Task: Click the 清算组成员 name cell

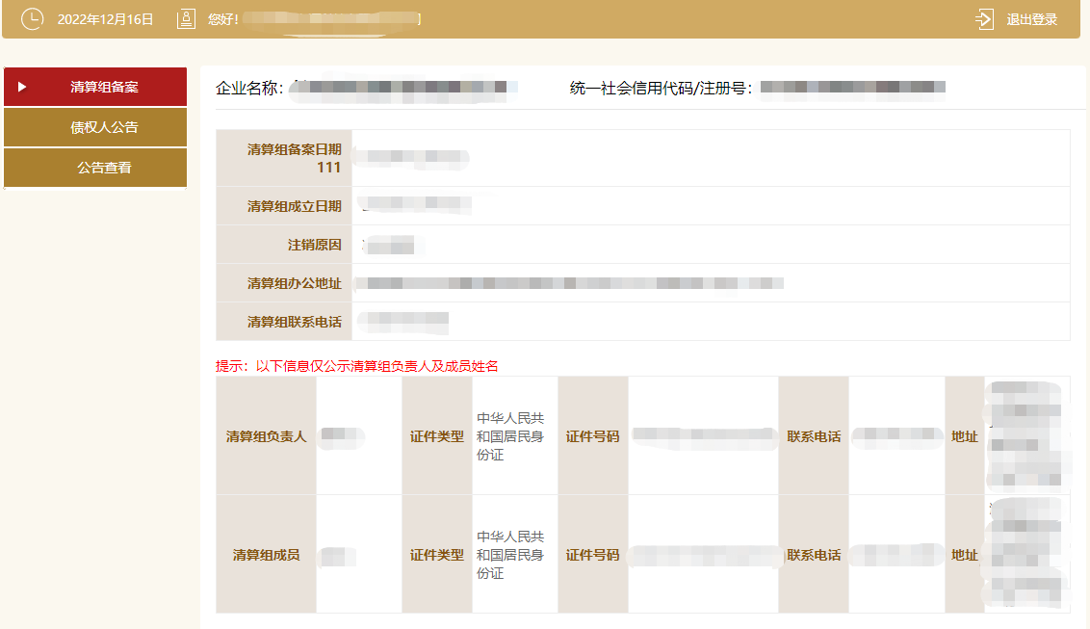Action: [x=337, y=555]
